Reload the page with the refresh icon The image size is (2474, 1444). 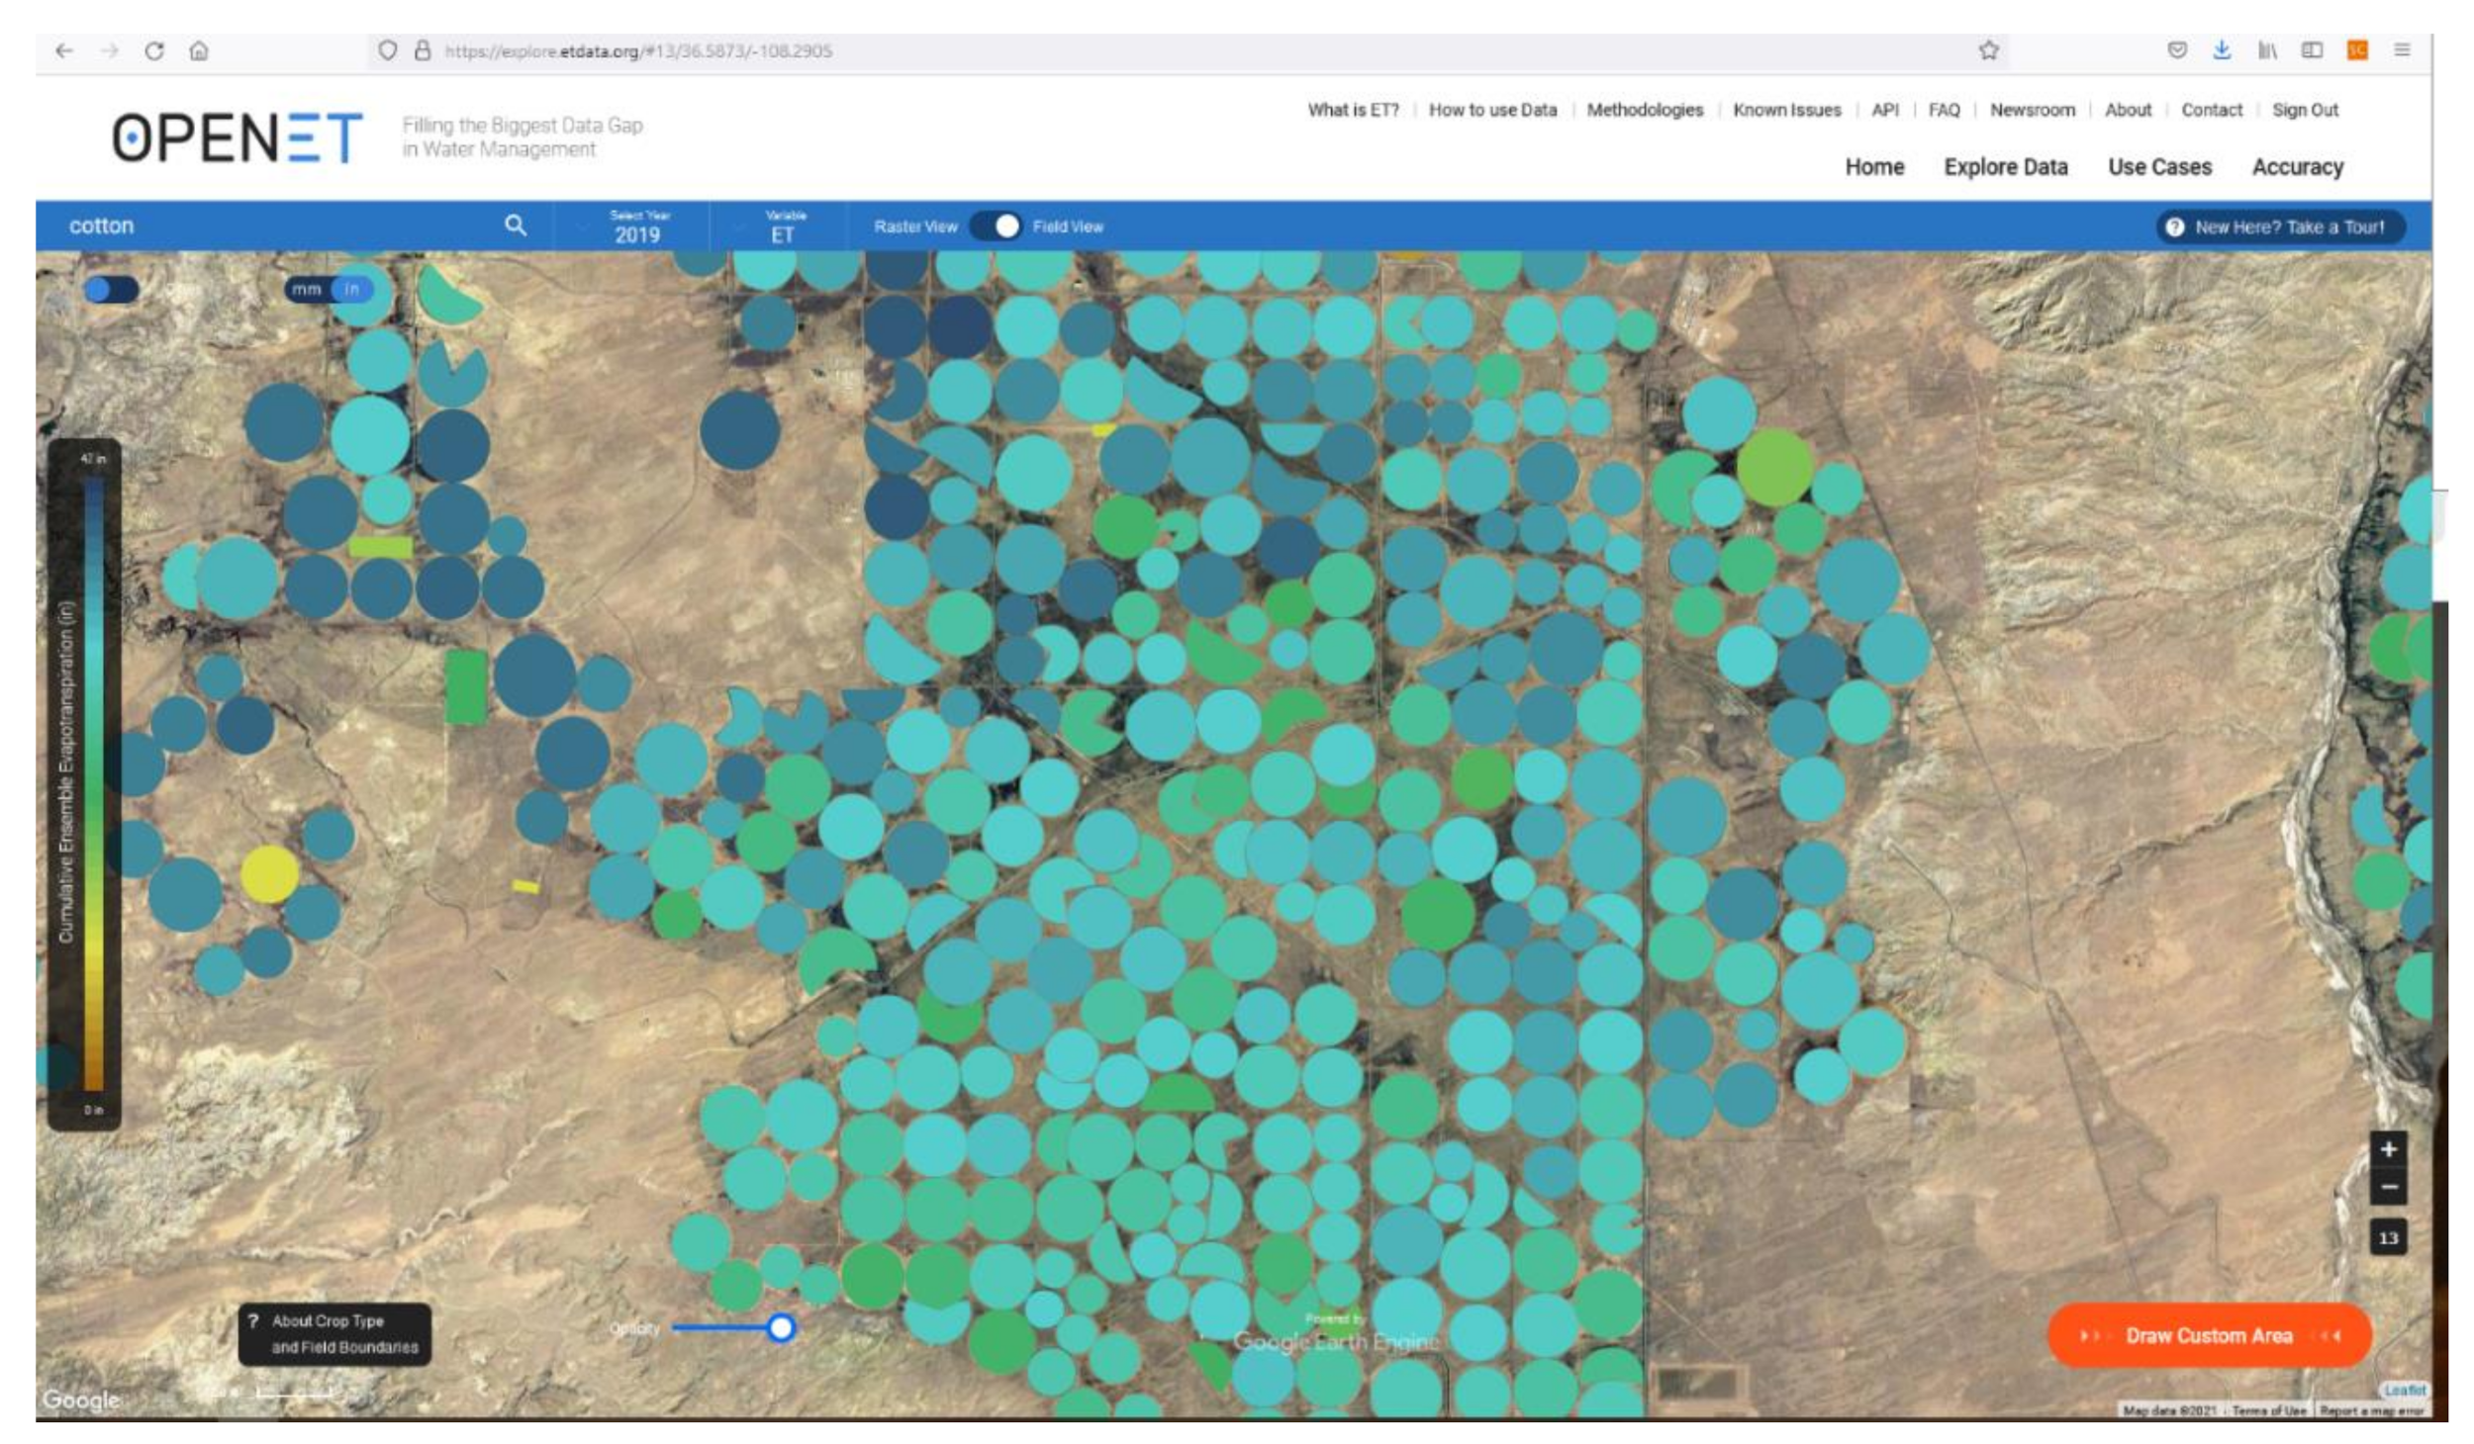pos(154,50)
